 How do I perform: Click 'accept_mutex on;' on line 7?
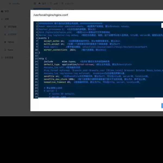[54, 41]
